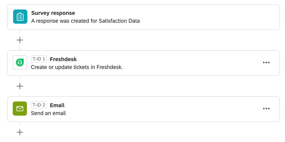Add a step between Freshdesk and Email

point(20,86)
